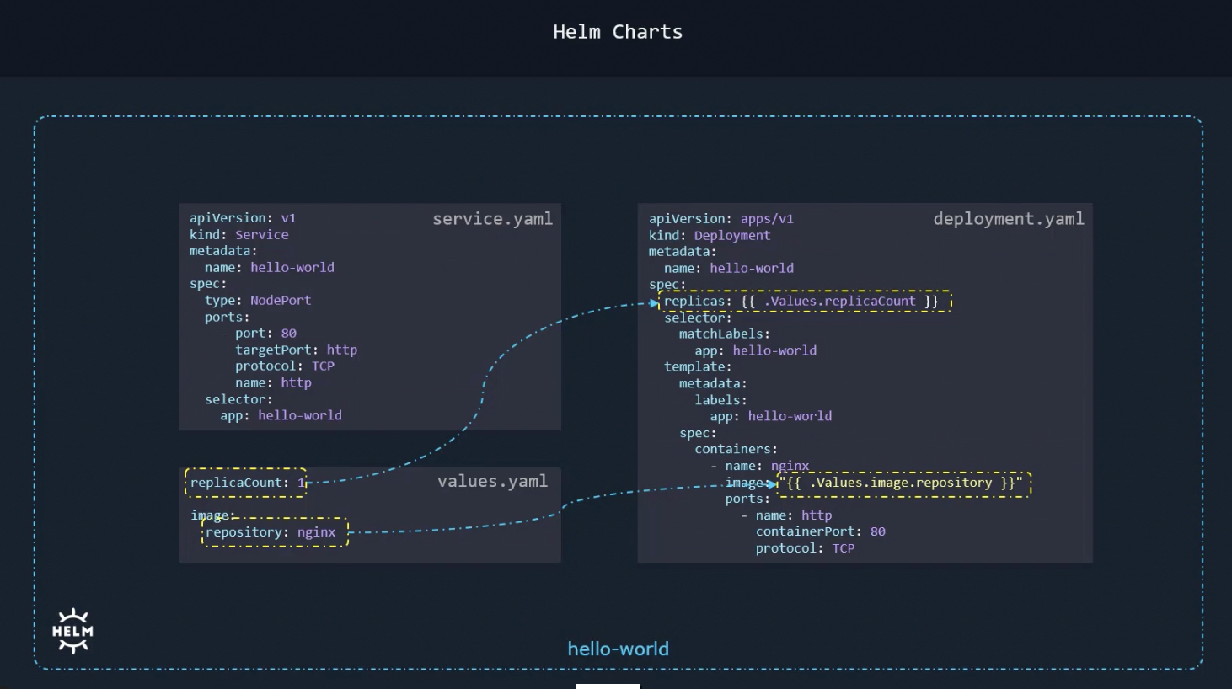Screen dimensions: 1232x689
Task: Click the white marker at bottom center
Action: [x=608, y=686]
